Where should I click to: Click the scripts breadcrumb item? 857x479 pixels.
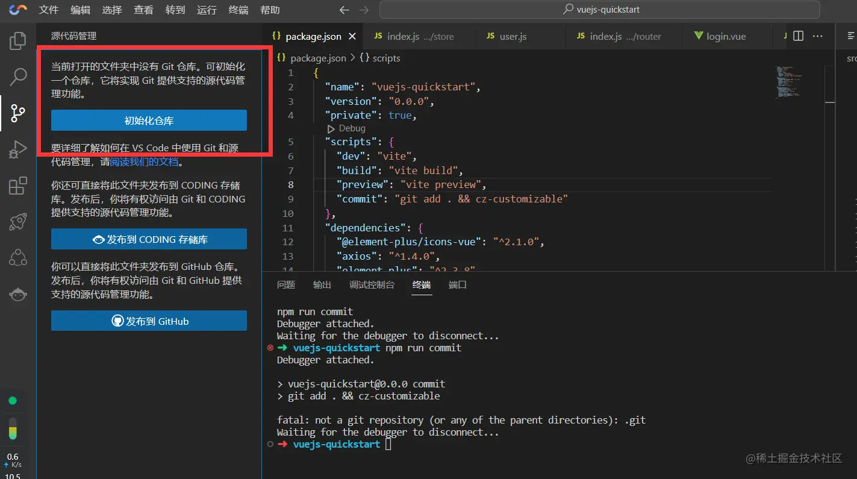380,58
